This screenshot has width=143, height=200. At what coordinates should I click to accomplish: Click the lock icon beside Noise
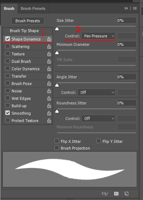[x=49, y=91]
